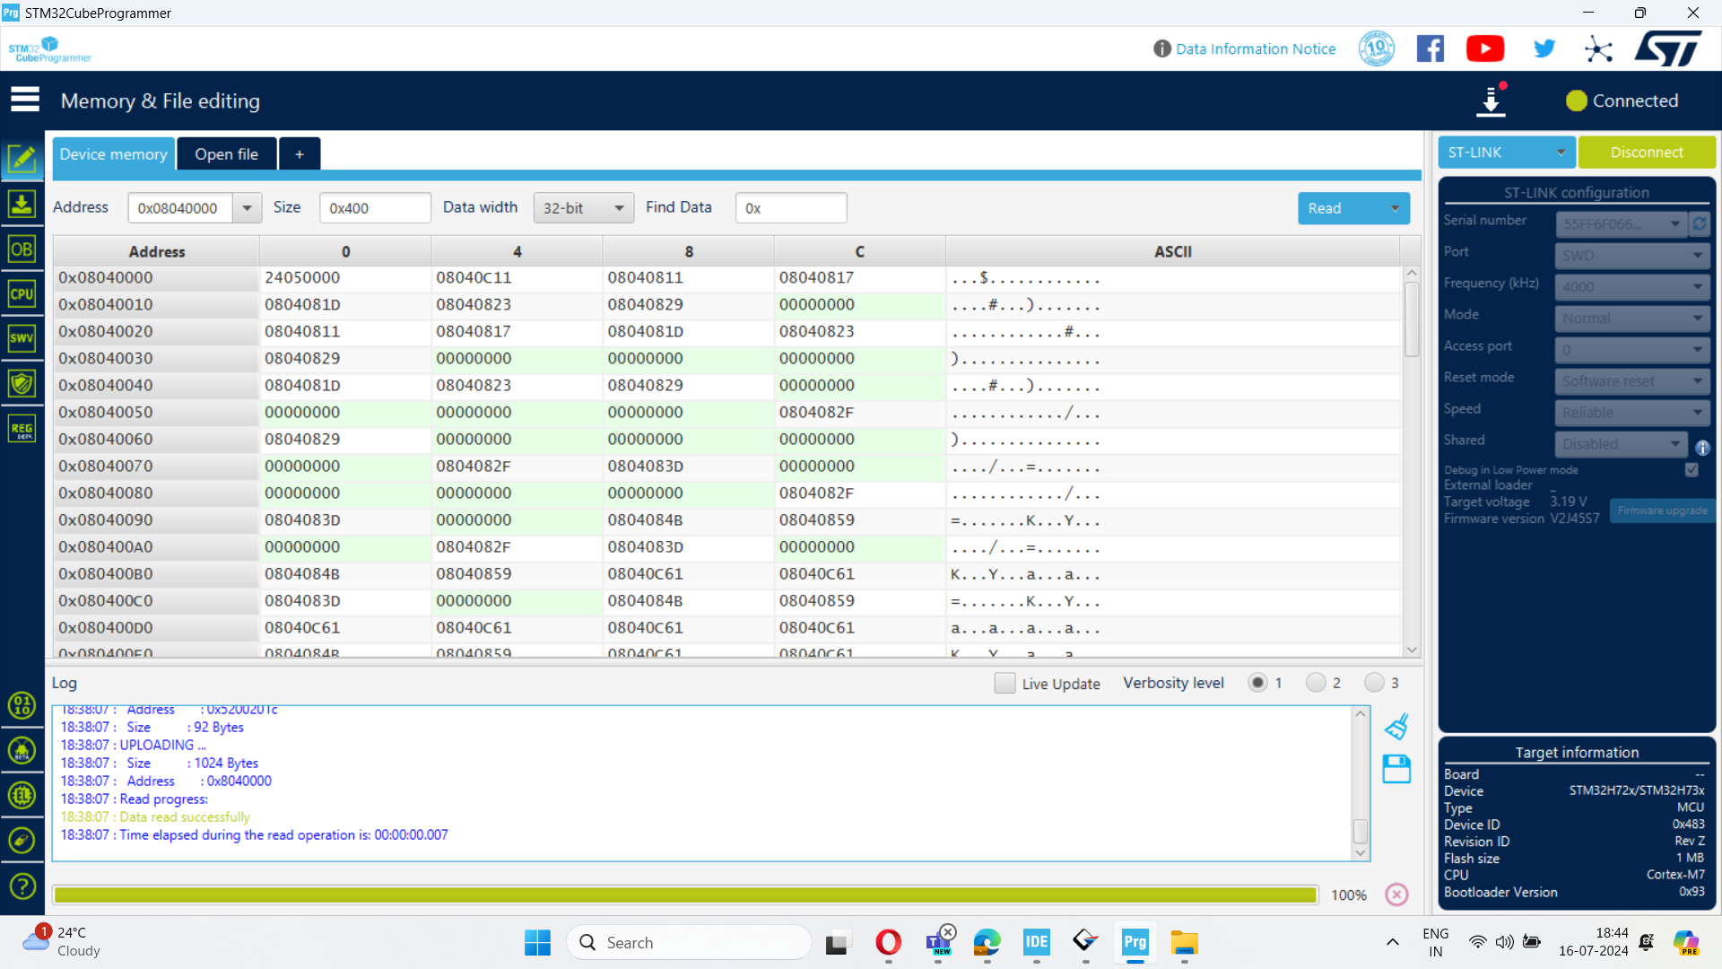The image size is (1722, 969).
Task: Expand the Read button dropdown arrow
Action: pyautogui.click(x=1395, y=208)
